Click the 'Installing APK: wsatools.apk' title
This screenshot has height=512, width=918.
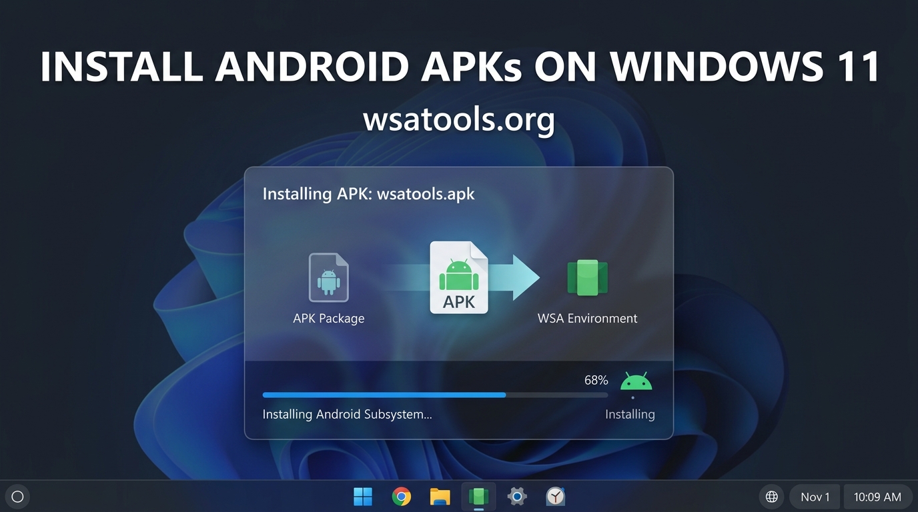click(369, 194)
